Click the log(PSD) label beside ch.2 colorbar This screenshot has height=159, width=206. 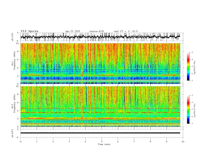(x=195, y=111)
